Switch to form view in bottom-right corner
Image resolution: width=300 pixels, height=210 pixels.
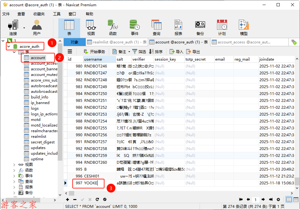(296, 199)
